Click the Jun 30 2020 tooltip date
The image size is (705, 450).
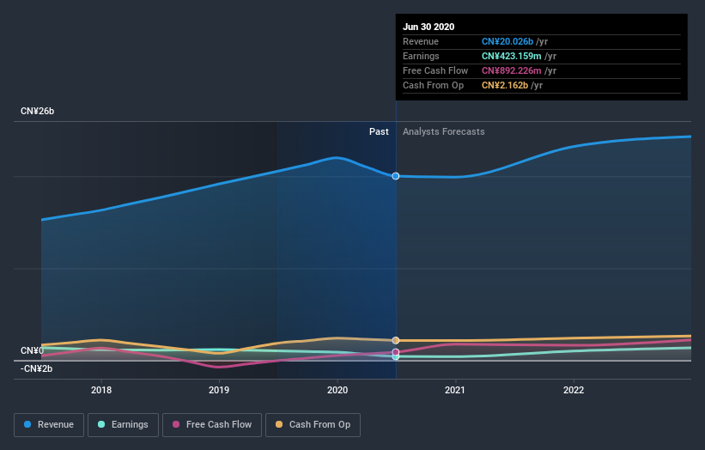(428, 27)
